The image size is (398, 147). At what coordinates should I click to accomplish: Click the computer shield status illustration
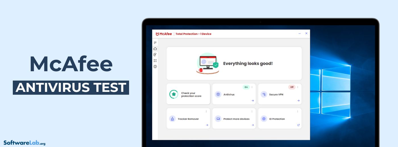[x=208, y=64]
